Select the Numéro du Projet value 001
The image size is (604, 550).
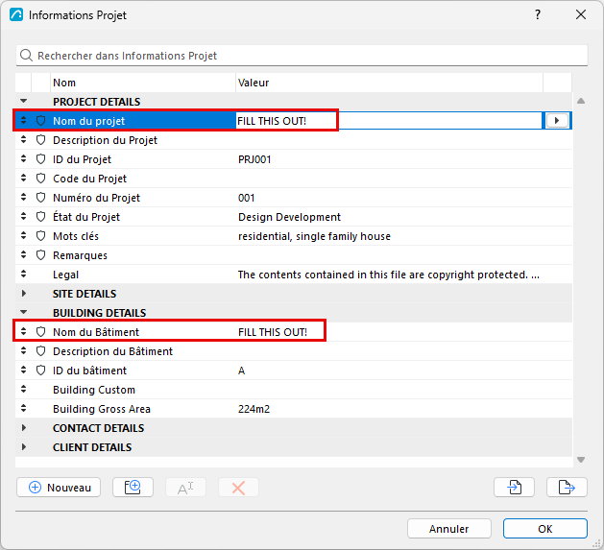pos(246,198)
